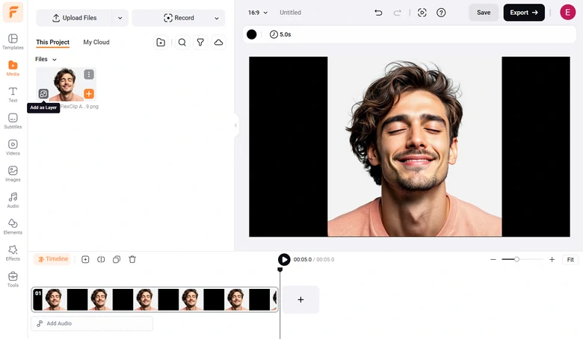Open the user avatar E menu
583x339 pixels.
[x=568, y=13]
